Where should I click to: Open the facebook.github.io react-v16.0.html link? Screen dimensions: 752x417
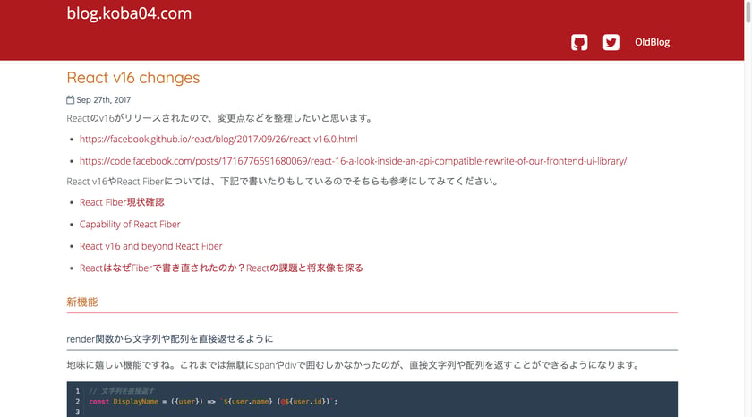pyautogui.click(x=218, y=139)
